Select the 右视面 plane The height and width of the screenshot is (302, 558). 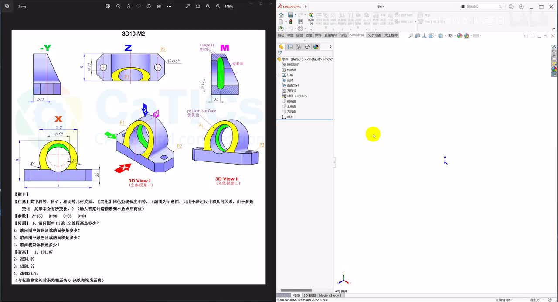coord(289,112)
